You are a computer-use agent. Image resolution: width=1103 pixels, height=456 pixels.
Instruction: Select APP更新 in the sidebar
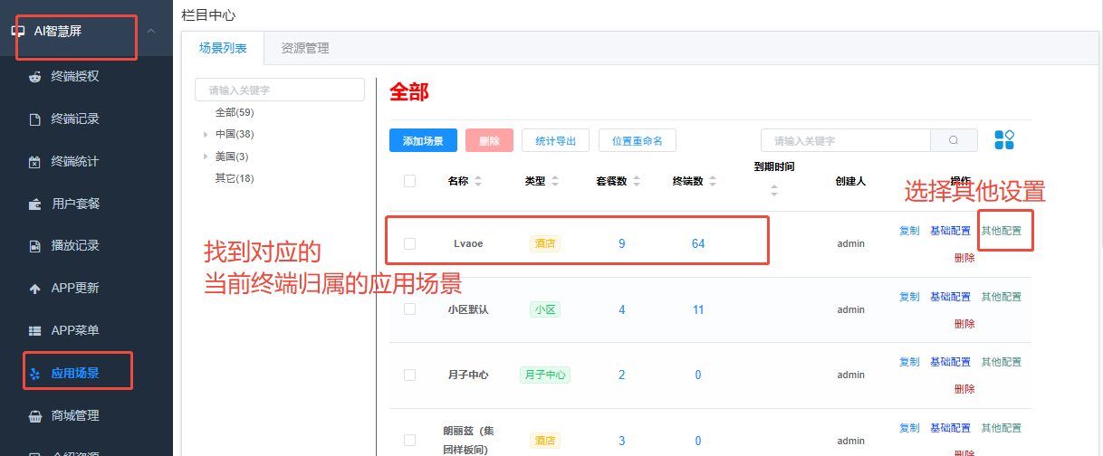coord(74,288)
